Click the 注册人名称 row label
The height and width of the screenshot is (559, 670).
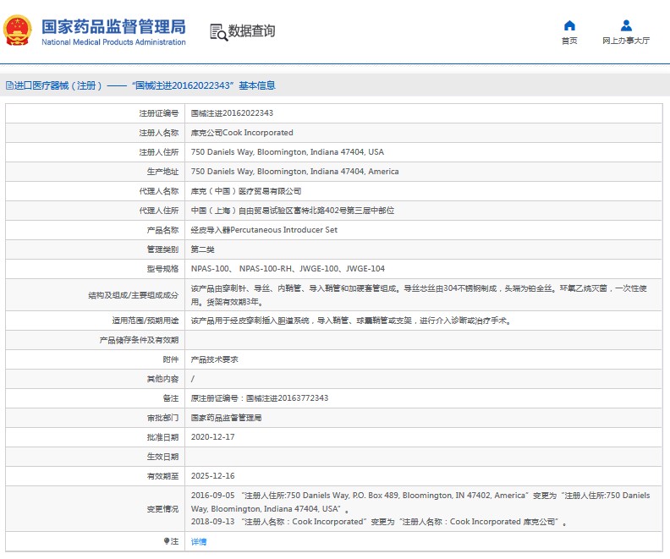(158, 133)
